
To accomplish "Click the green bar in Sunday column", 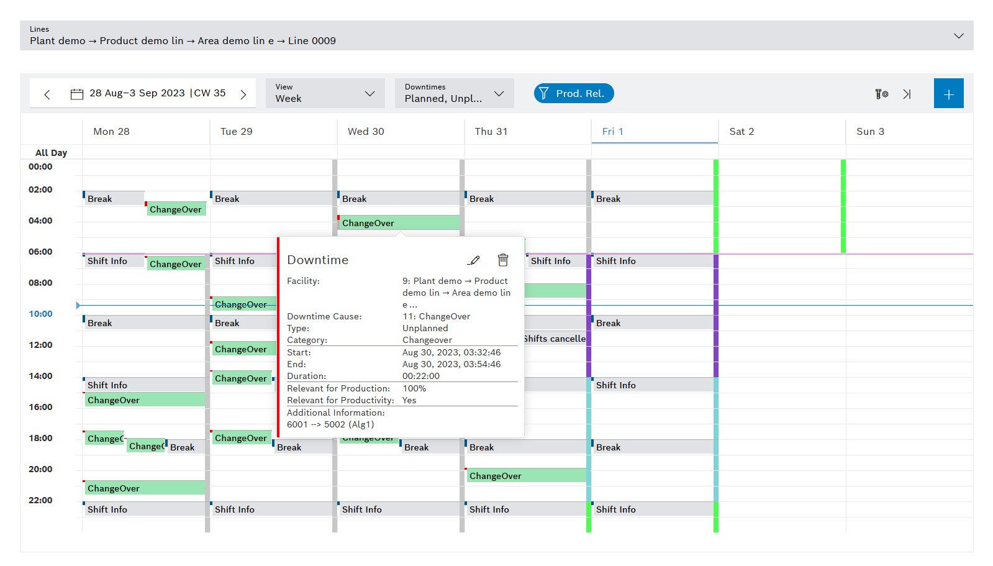I will point(843,206).
